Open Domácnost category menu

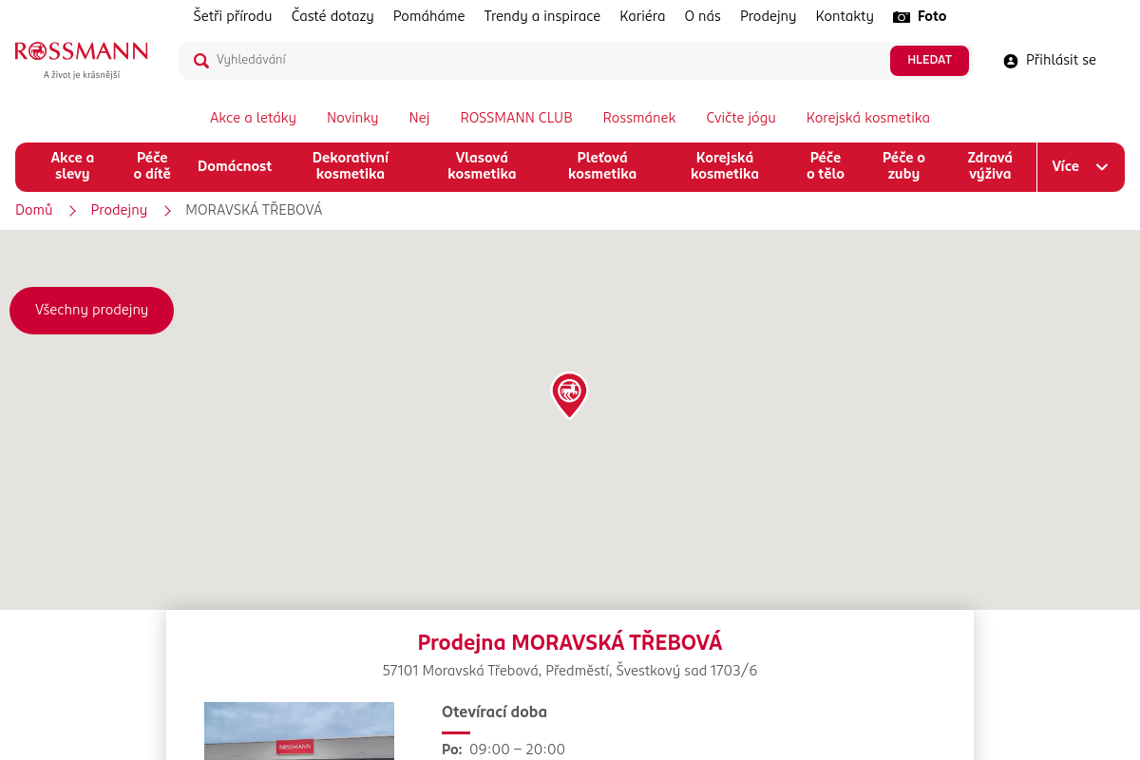(x=235, y=166)
